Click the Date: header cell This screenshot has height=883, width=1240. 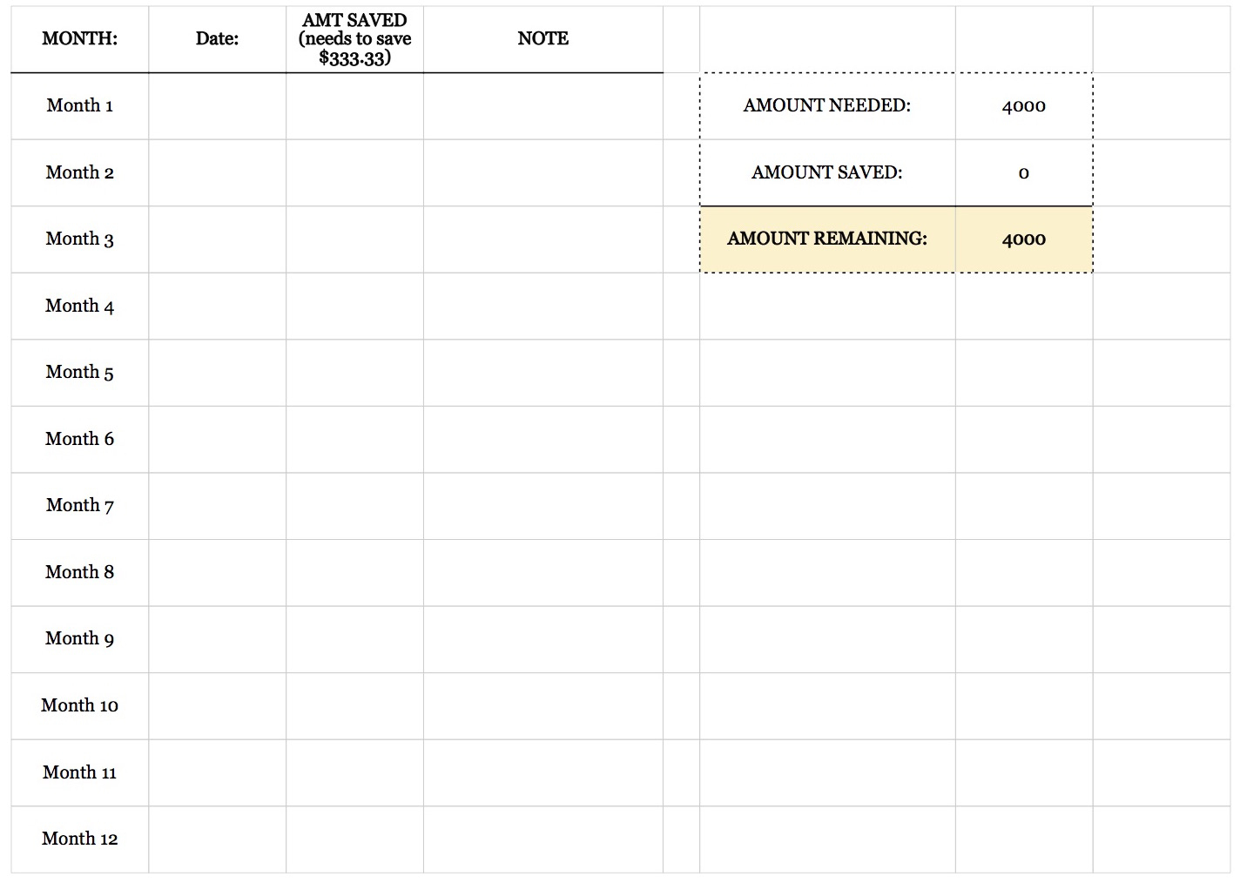coord(217,39)
